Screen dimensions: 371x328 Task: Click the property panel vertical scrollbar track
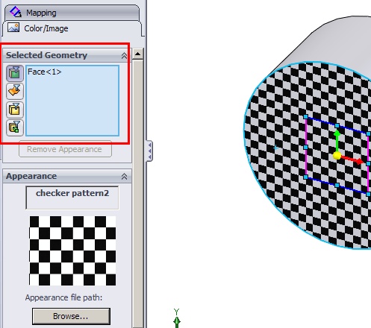138,194
